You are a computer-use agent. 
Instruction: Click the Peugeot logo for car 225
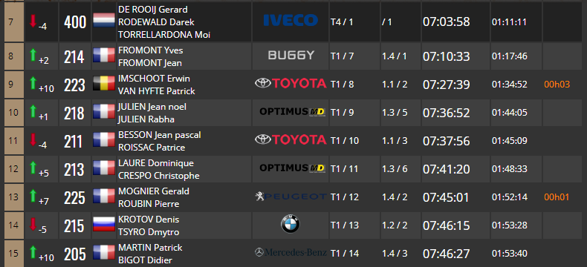pos(291,197)
